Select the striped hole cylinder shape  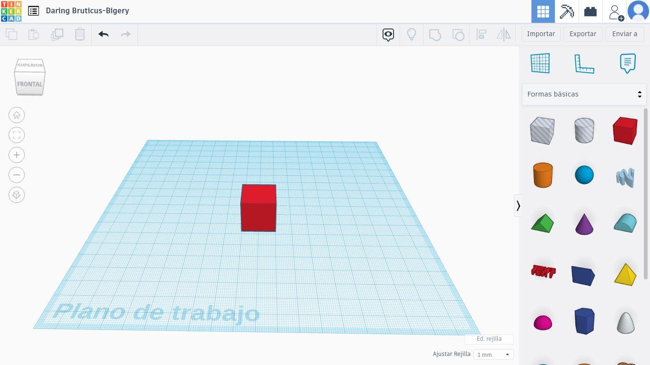[584, 131]
